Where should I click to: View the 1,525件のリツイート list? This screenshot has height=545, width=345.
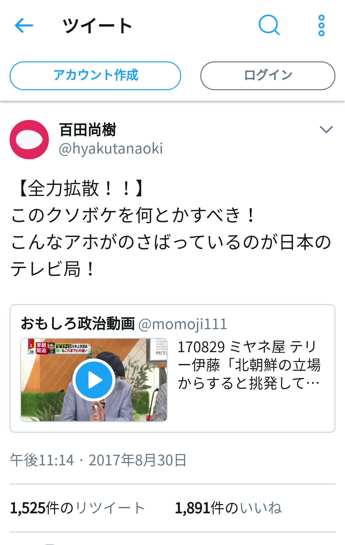pyautogui.click(x=78, y=508)
